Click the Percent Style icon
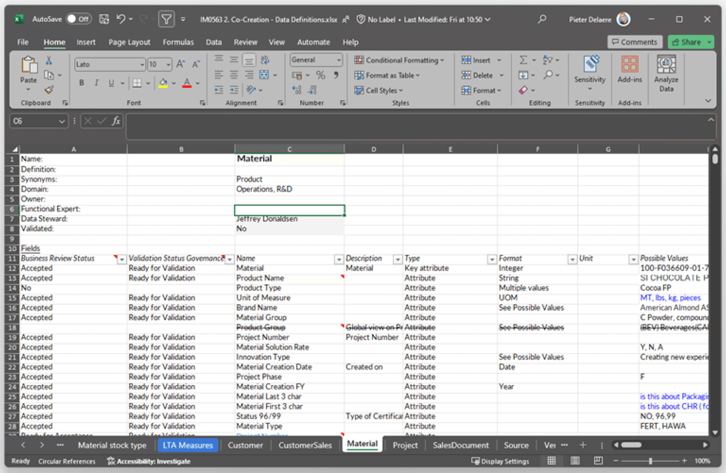 (x=320, y=75)
